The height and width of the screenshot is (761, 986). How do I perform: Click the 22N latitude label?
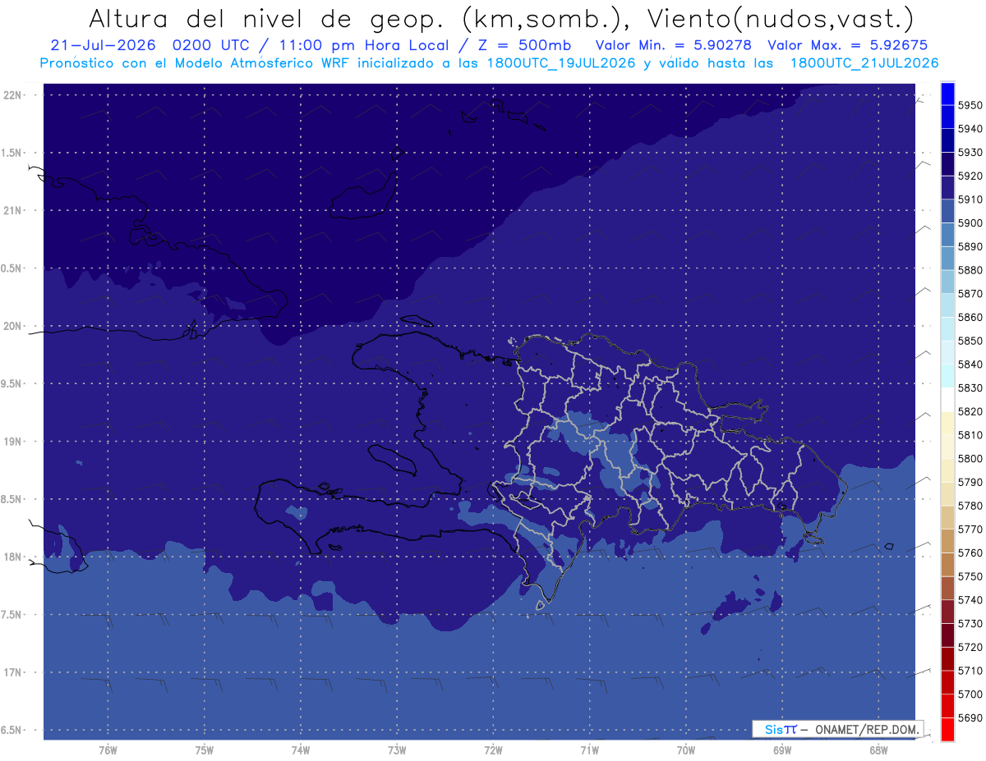[13, 94]
